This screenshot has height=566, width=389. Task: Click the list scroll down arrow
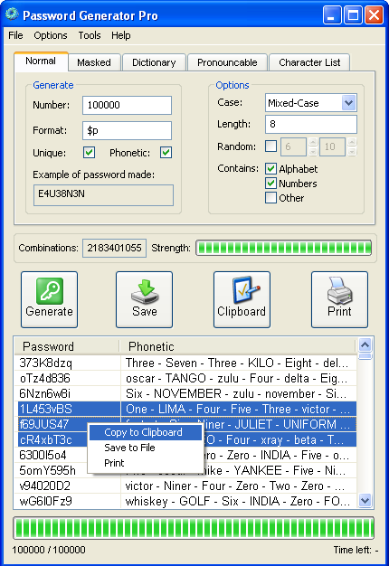[x=365, y=501]
